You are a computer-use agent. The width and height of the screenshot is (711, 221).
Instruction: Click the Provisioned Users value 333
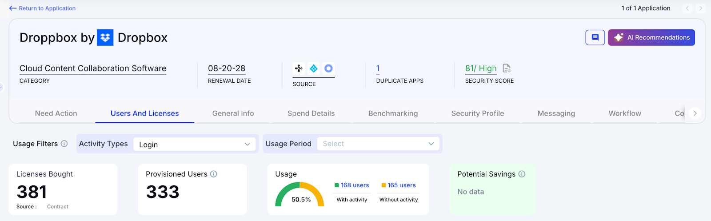(x=163, y=192)
